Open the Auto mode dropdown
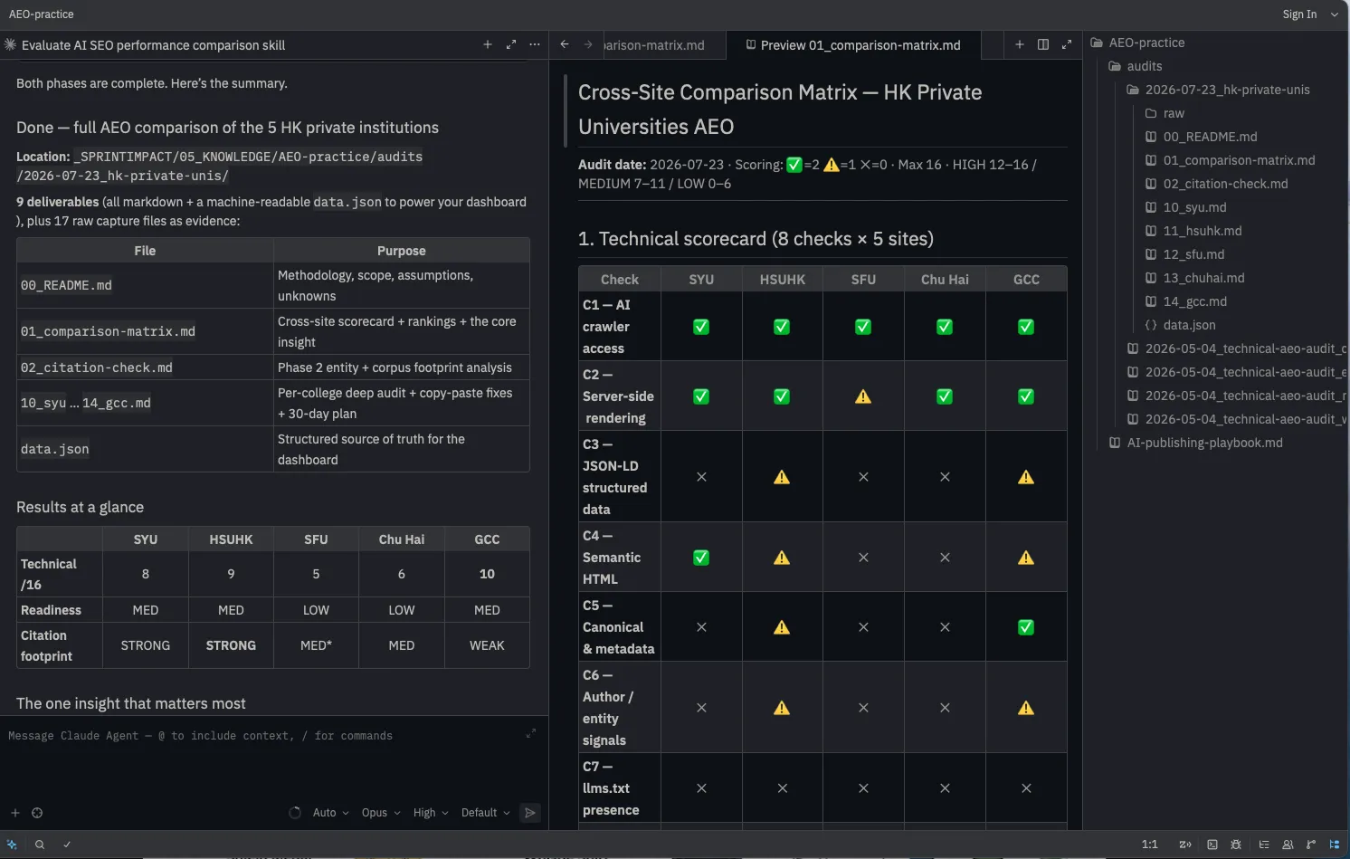 [331, 813]
